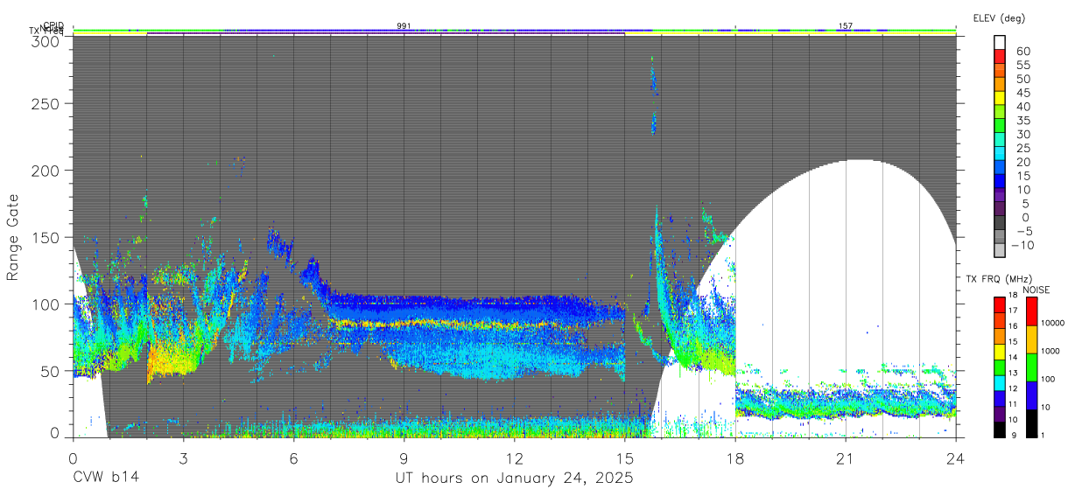Viewport: 1075px width, 496px height.
Task: Click the ELEV (deg) colorbar title
Action: pyautogui.click(x=998, y=18)
